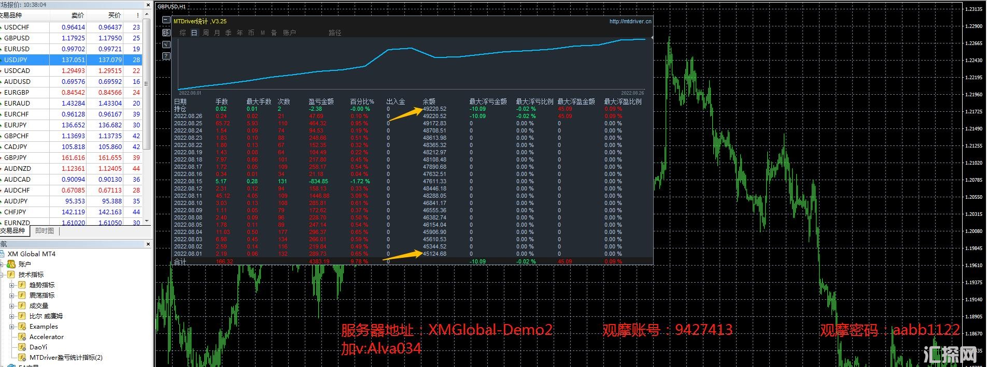Expand the 震荡指标 tree node
This screenshot has width=987, height=367.
[x=11, y=295]
